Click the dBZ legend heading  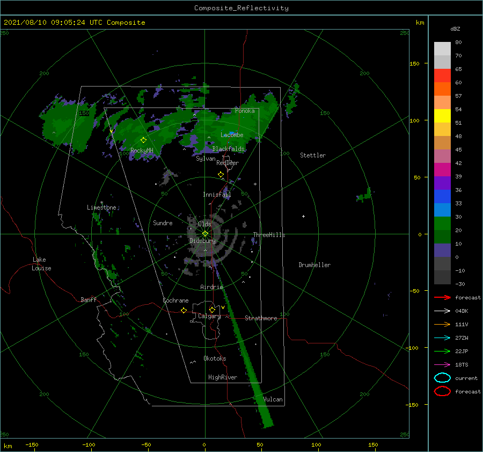pyautogui.click(x=455, y=28)
